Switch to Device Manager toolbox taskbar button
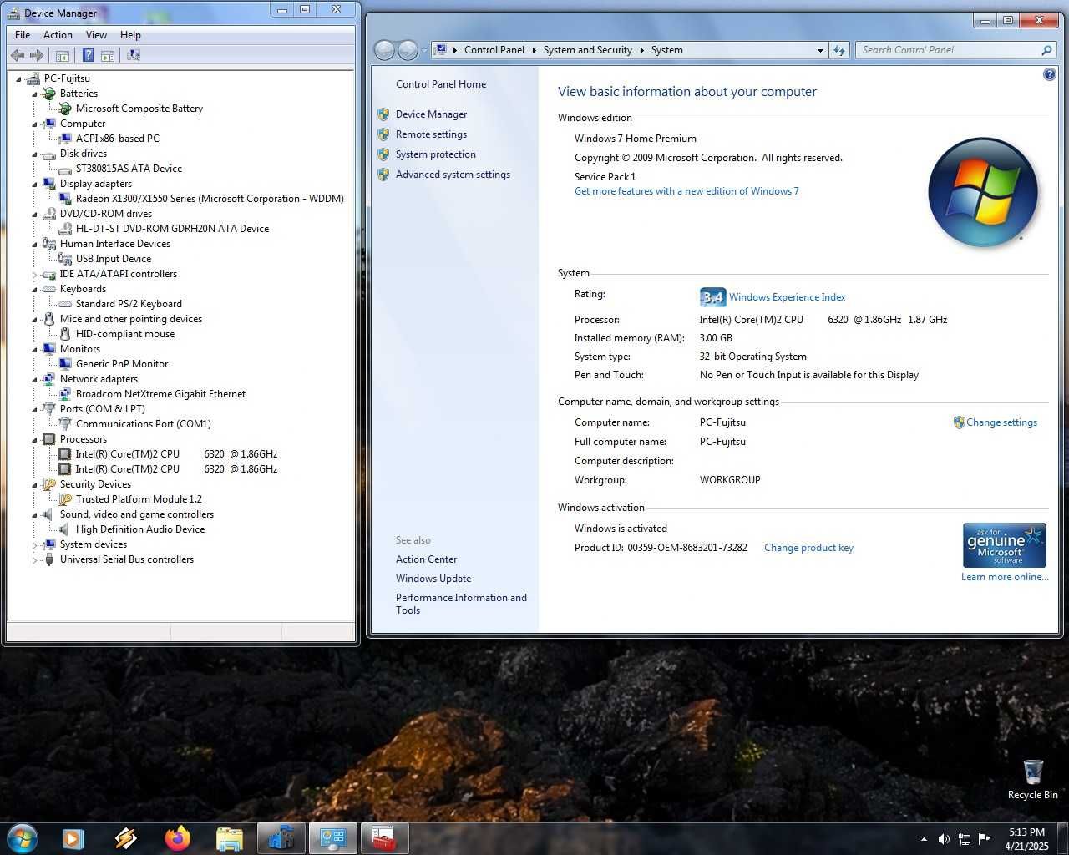The height and width of the screenshot is (855, 1069). 385,838
